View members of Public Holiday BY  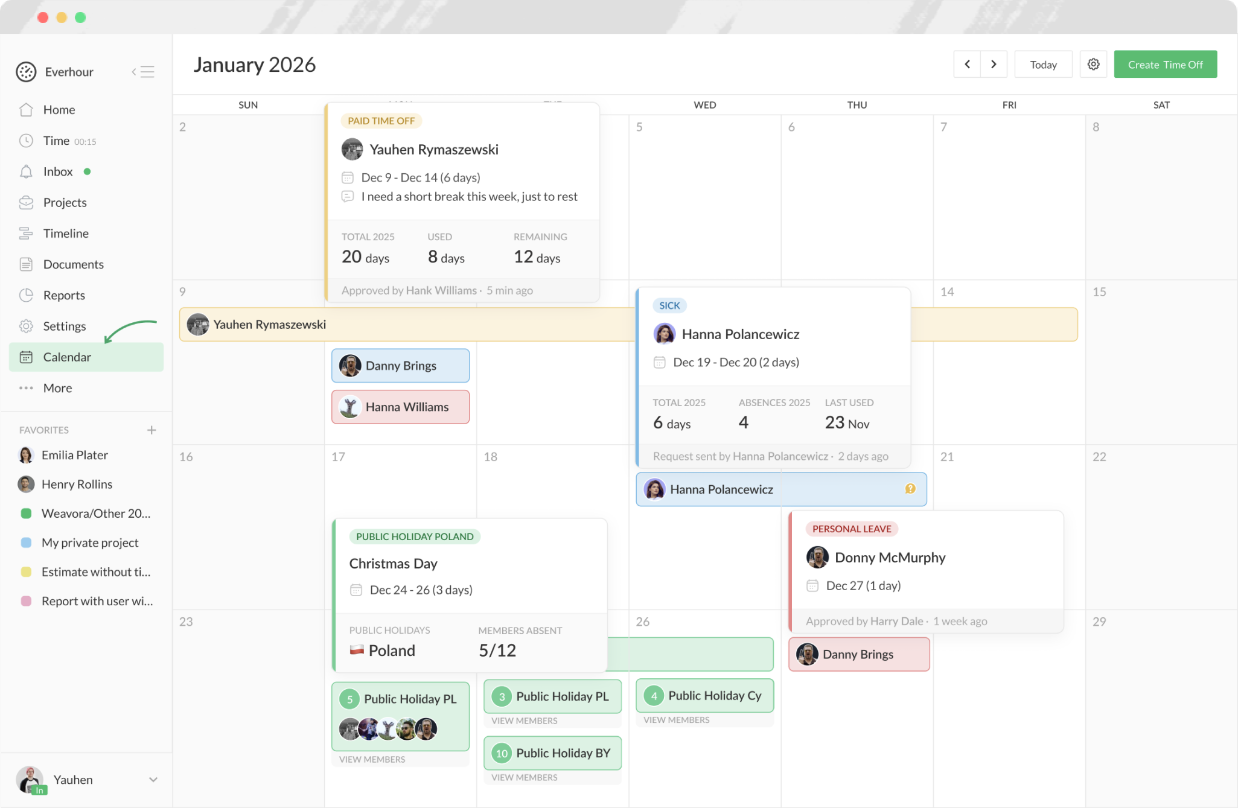[524, 777]
